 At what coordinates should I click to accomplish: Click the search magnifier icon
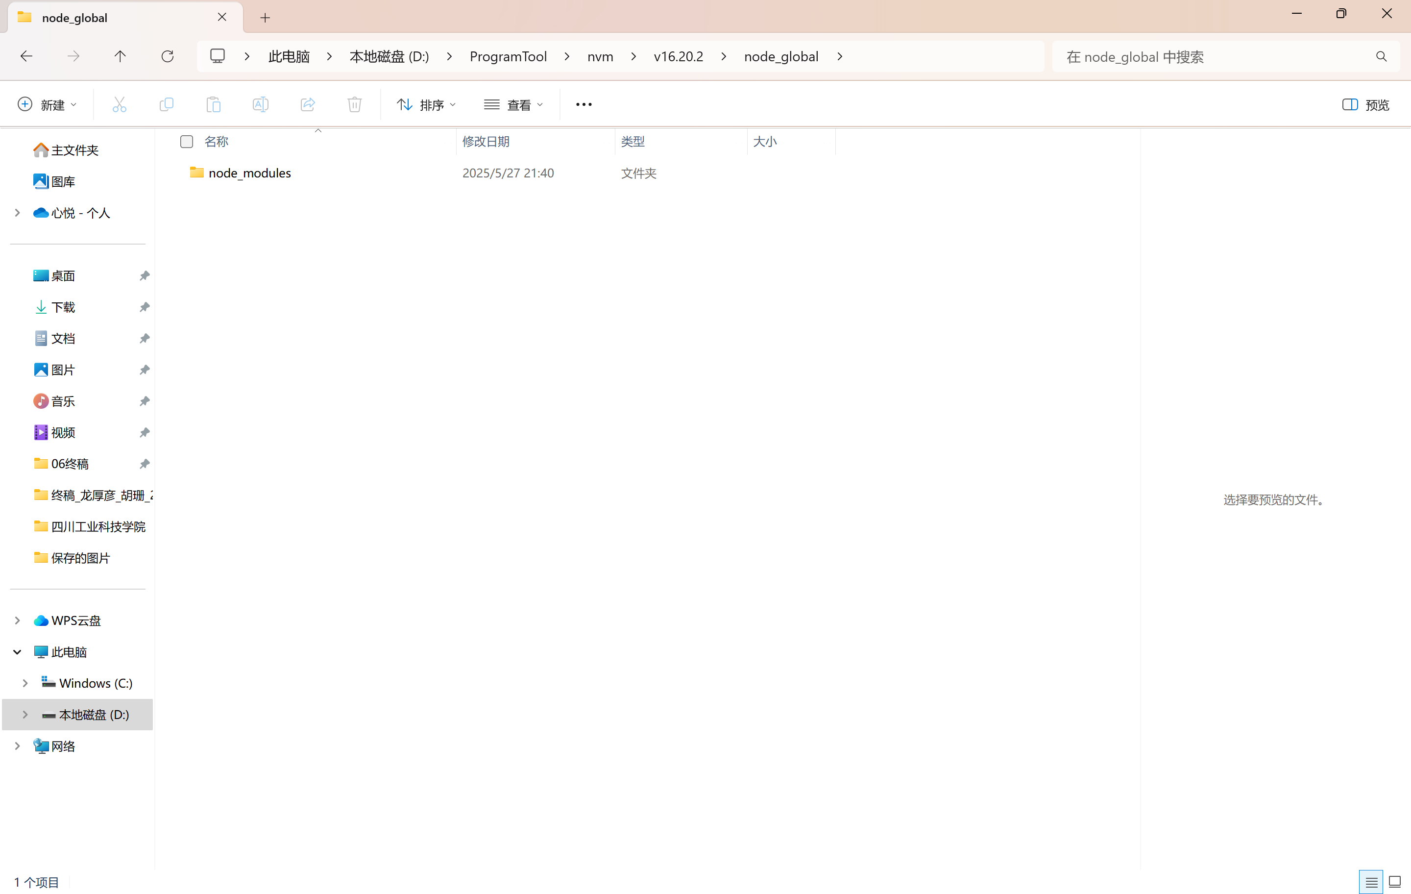1381,56
